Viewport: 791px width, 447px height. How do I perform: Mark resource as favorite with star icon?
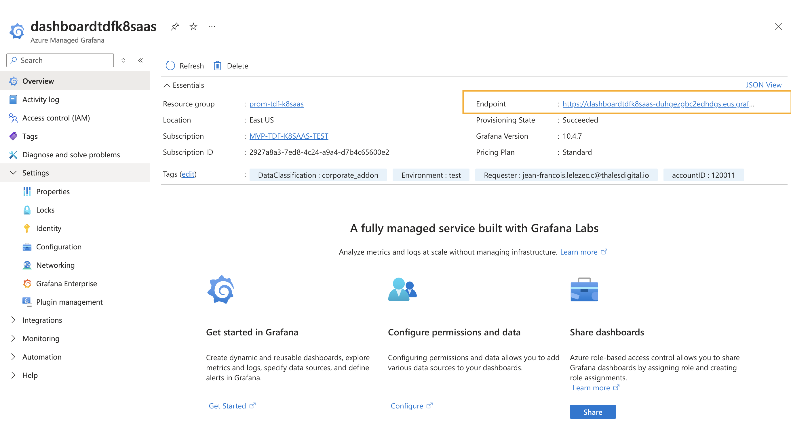coord(193,27)
